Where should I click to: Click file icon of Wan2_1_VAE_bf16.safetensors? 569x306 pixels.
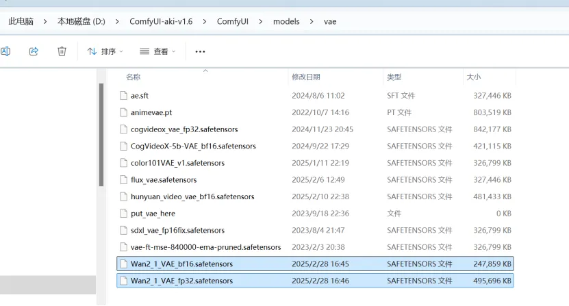(124, 264)
